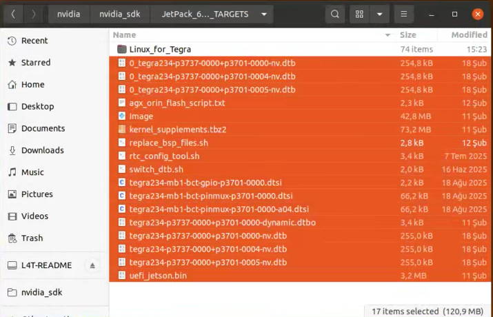Select 0_tegra234-p3737-0000+p3701-0005-nv.dtb file
This screenshot has width=493, height=317.
300,90
